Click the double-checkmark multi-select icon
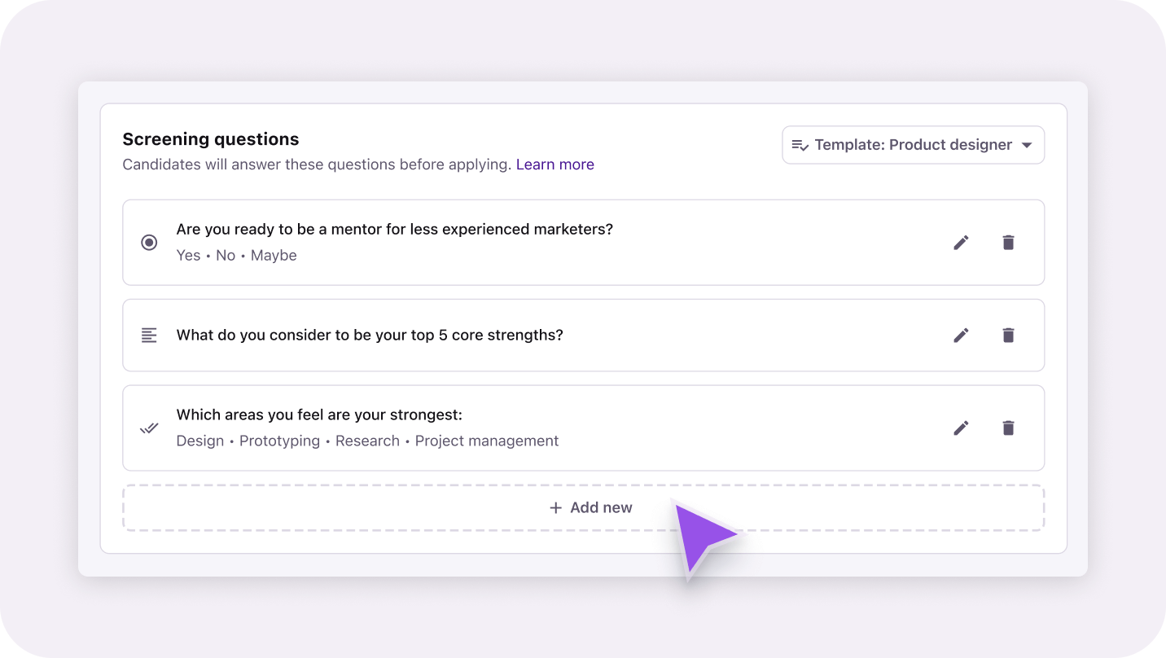The height and width of the screenshot is (658, 1166). tap(149, 428)
